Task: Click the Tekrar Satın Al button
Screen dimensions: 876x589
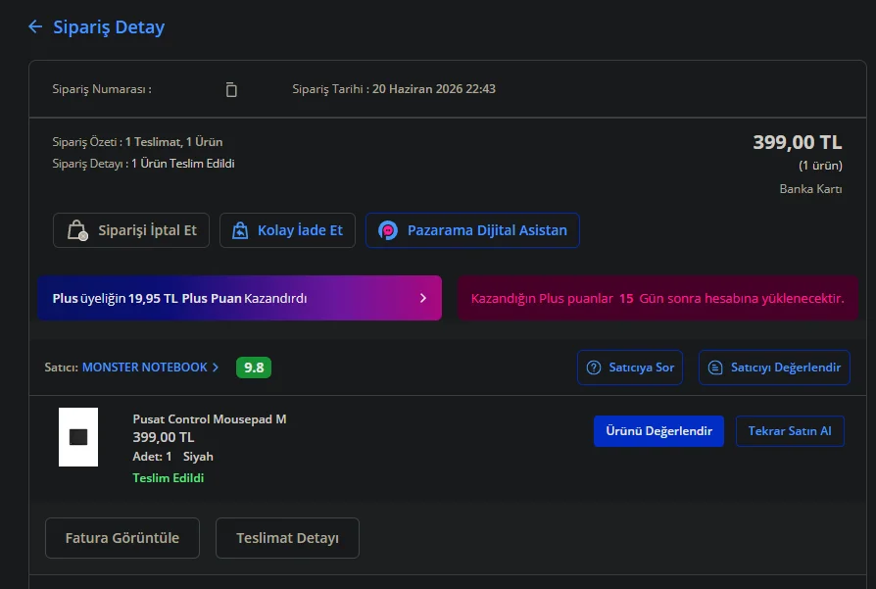Action: click(790, 431)
